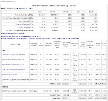Click the Total column header in summary
The width and height of the screenshot is (108, 101).
tap(91, 12)
